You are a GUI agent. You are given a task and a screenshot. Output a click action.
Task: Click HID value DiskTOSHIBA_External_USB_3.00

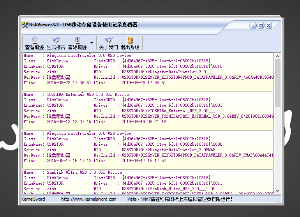169,111
